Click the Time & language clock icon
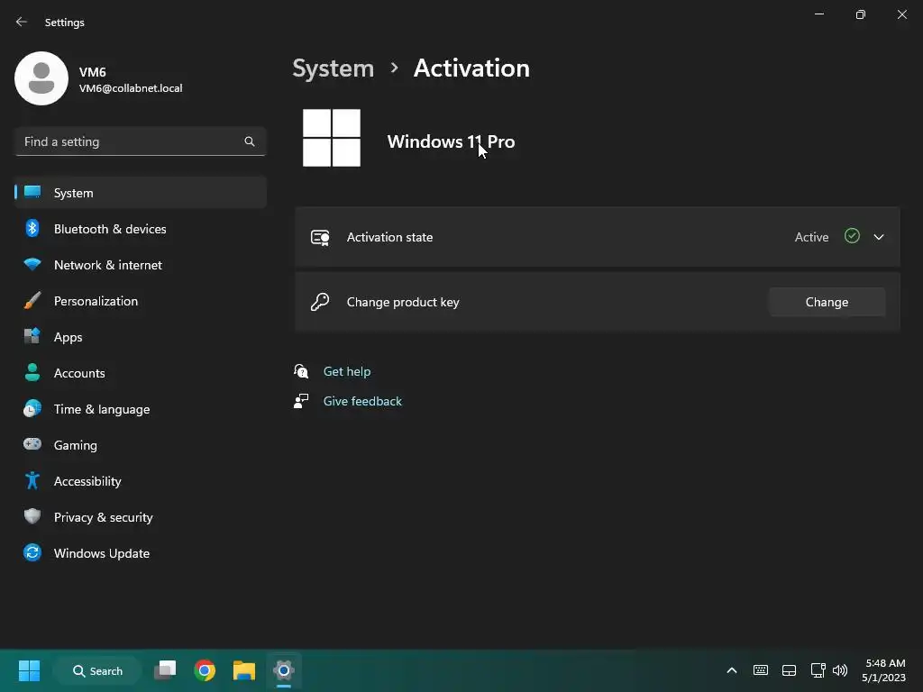This screenshot has width=923, height=692. pos(32,409)
